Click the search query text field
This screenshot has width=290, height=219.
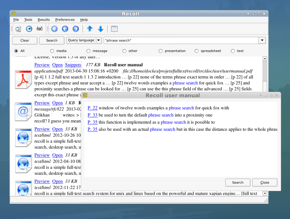pos(181,40)
